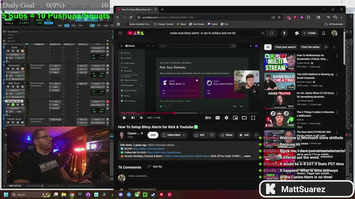
Task: Toggle solo on Harmonica track
Action: (17, 69)
